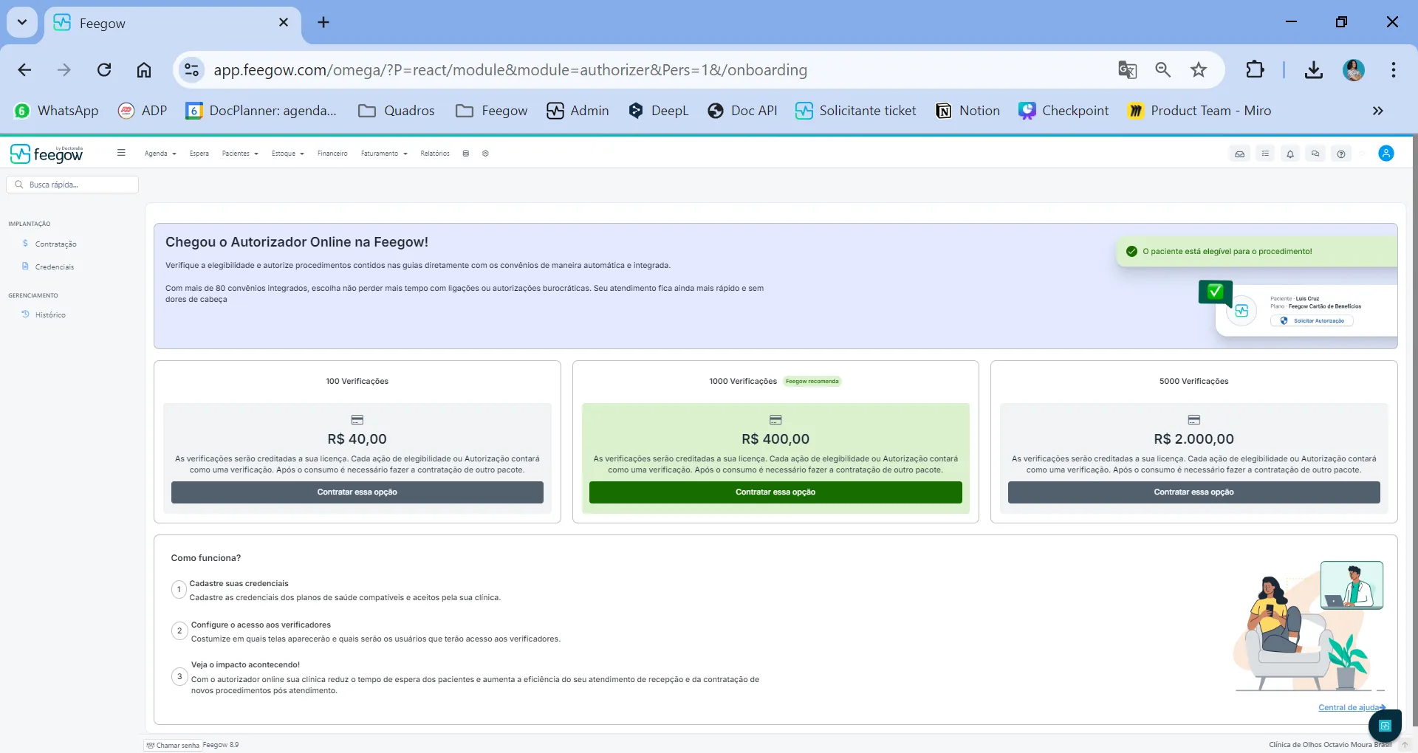Open the browser downloads icon
Viewport: 1418px width, 753px height.
pyautogui.click(x=1313, y=70)
